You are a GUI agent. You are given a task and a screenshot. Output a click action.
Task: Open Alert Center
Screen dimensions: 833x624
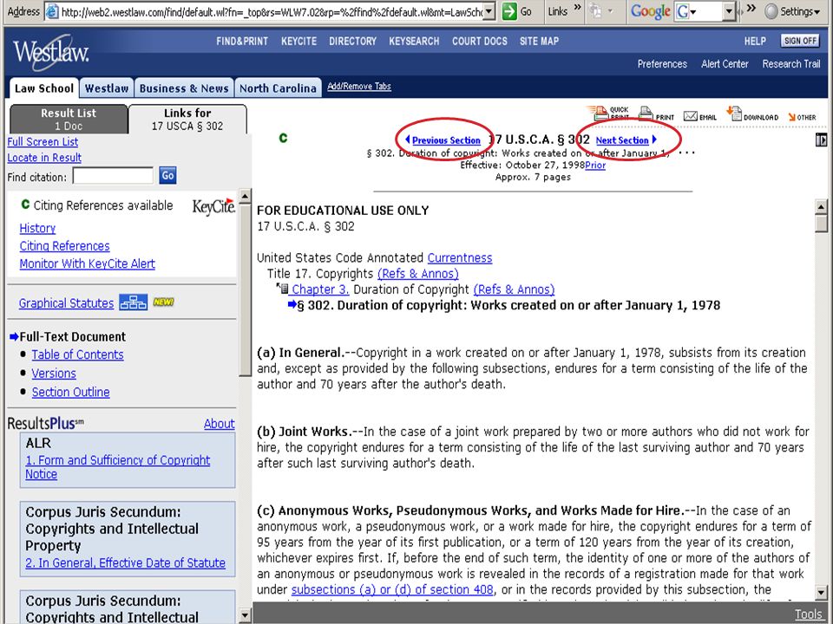[725, 64]
